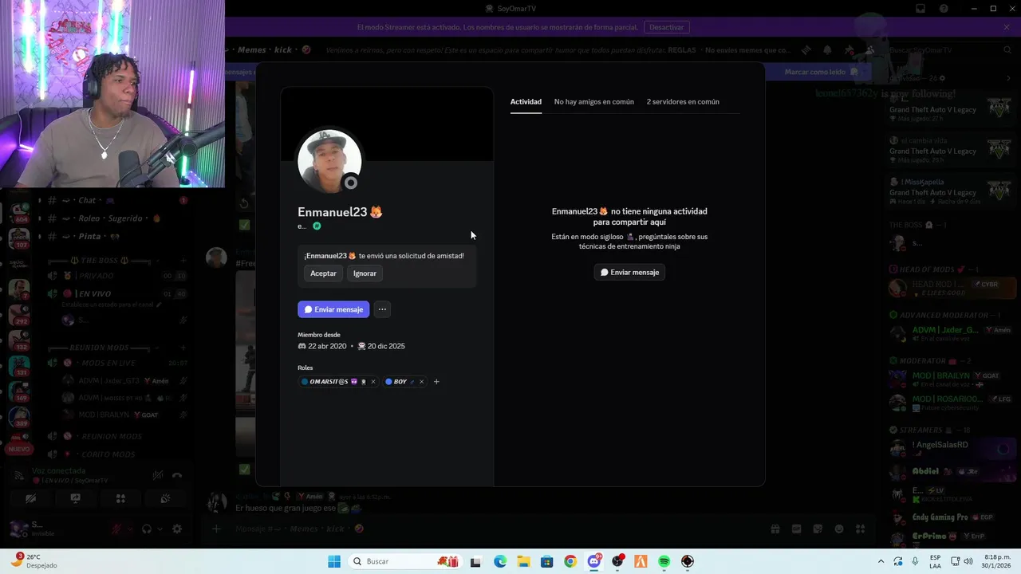
Task: Open the GIF picker
Action: pos(796,529)
